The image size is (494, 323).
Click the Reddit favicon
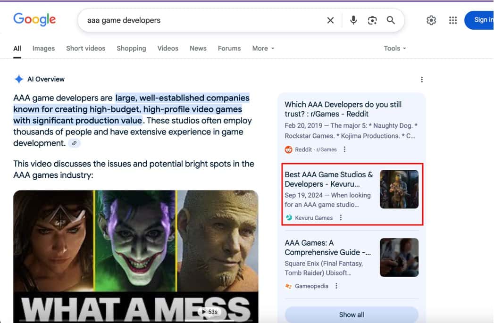(288, 149)
